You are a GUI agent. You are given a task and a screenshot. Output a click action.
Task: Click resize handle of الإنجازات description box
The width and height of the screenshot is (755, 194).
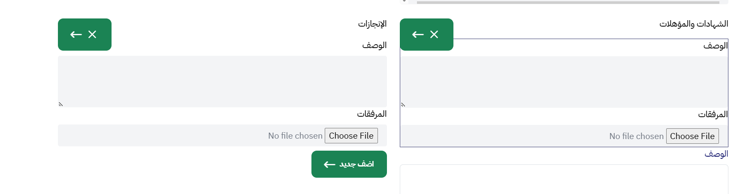pos(60,104)
